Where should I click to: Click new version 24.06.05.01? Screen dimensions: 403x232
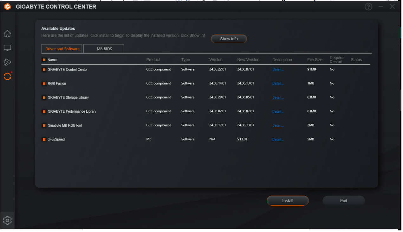[245, 97]
